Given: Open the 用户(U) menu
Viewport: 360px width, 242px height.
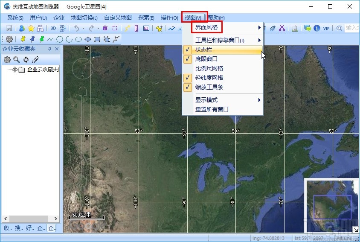Looking at the screenshot, I should coord(38,17).
